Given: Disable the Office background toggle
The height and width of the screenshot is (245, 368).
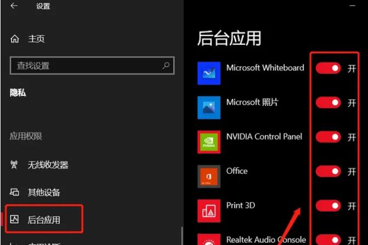Looking at the screenshot, I should point(328,172).
